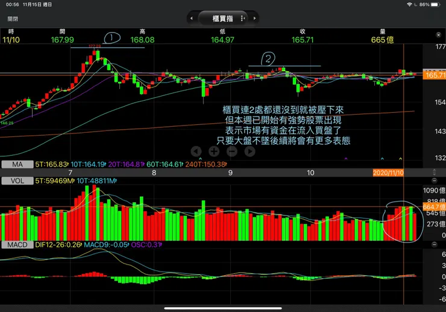Tap the date value 11/10

11,40
